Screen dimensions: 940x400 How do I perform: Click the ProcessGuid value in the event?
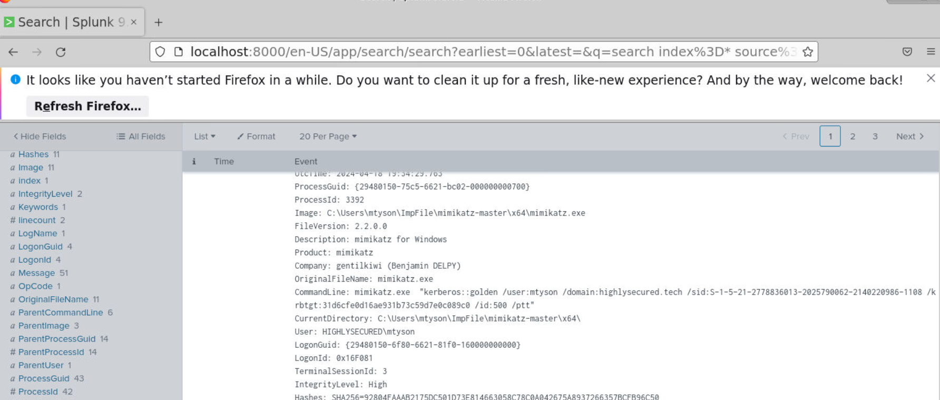(442, 187)
